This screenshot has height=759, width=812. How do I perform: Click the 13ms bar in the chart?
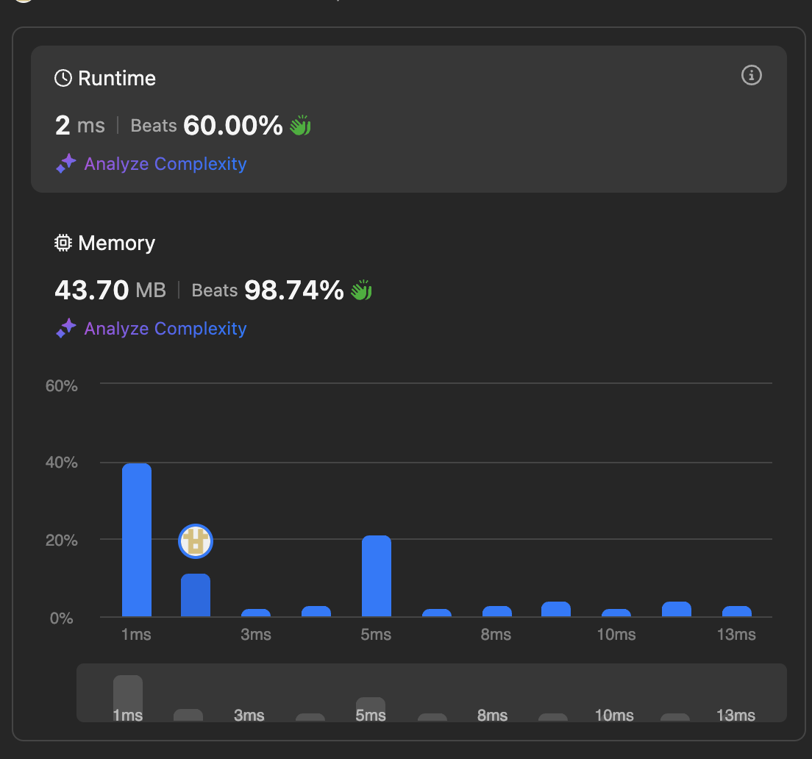click(x=736, y=611)
